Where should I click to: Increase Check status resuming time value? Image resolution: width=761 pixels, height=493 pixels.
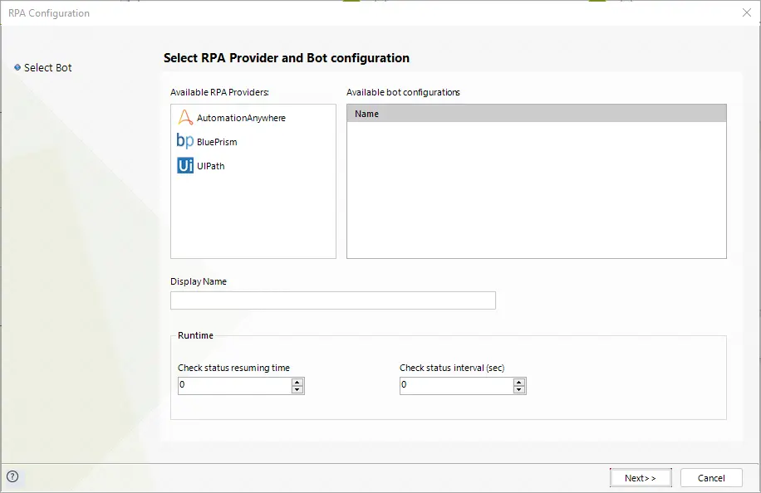[297, 382]
